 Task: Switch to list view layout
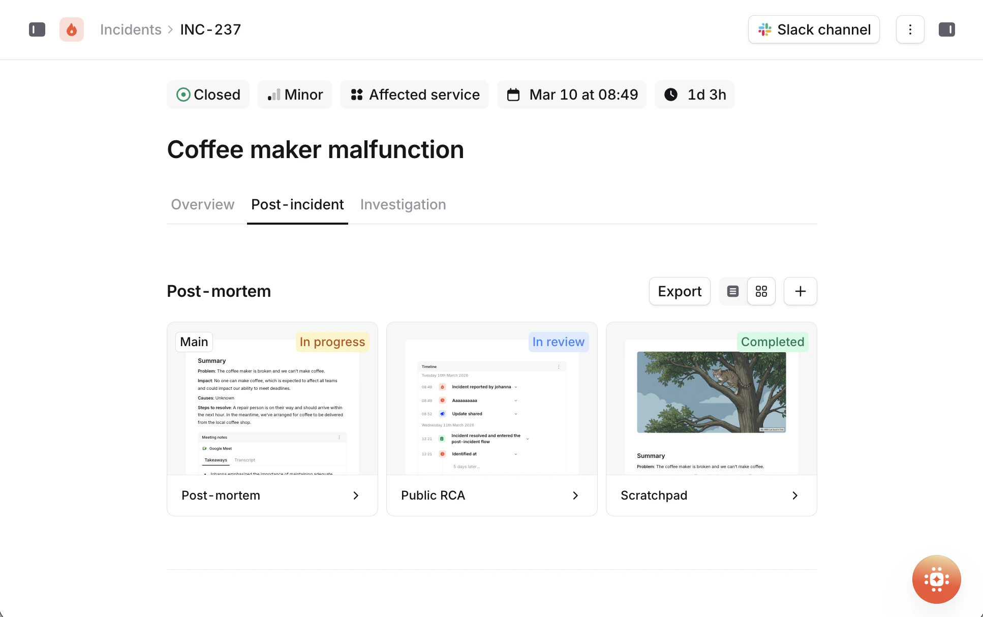[733, 291]
